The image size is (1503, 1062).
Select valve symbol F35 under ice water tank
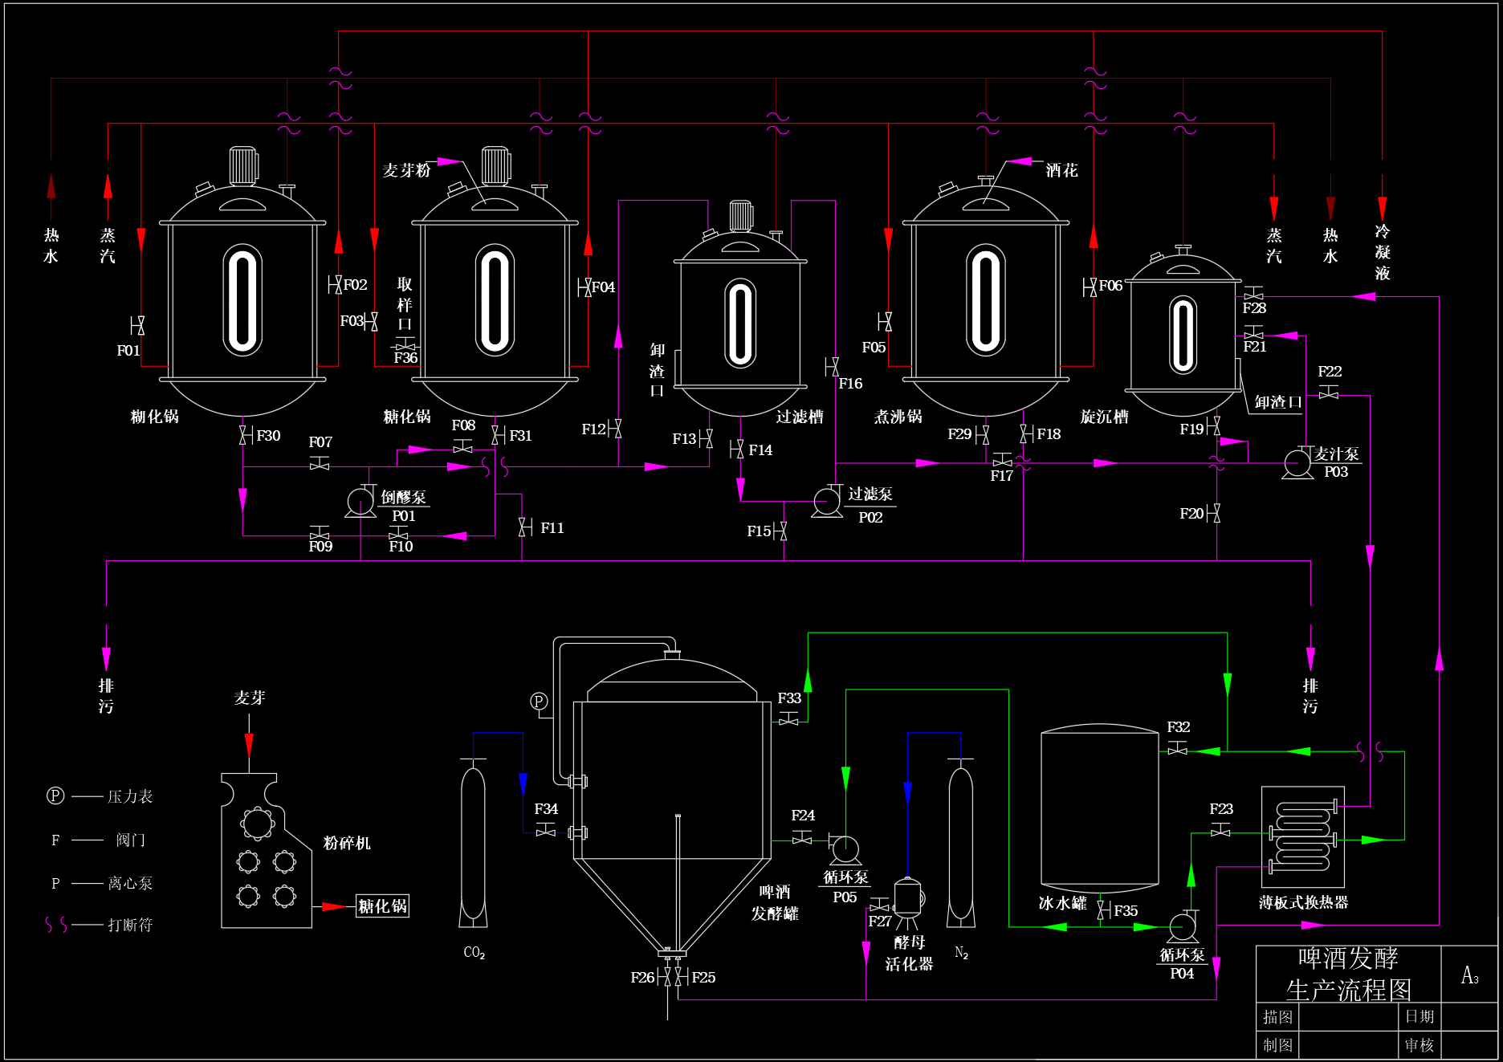1104,910
